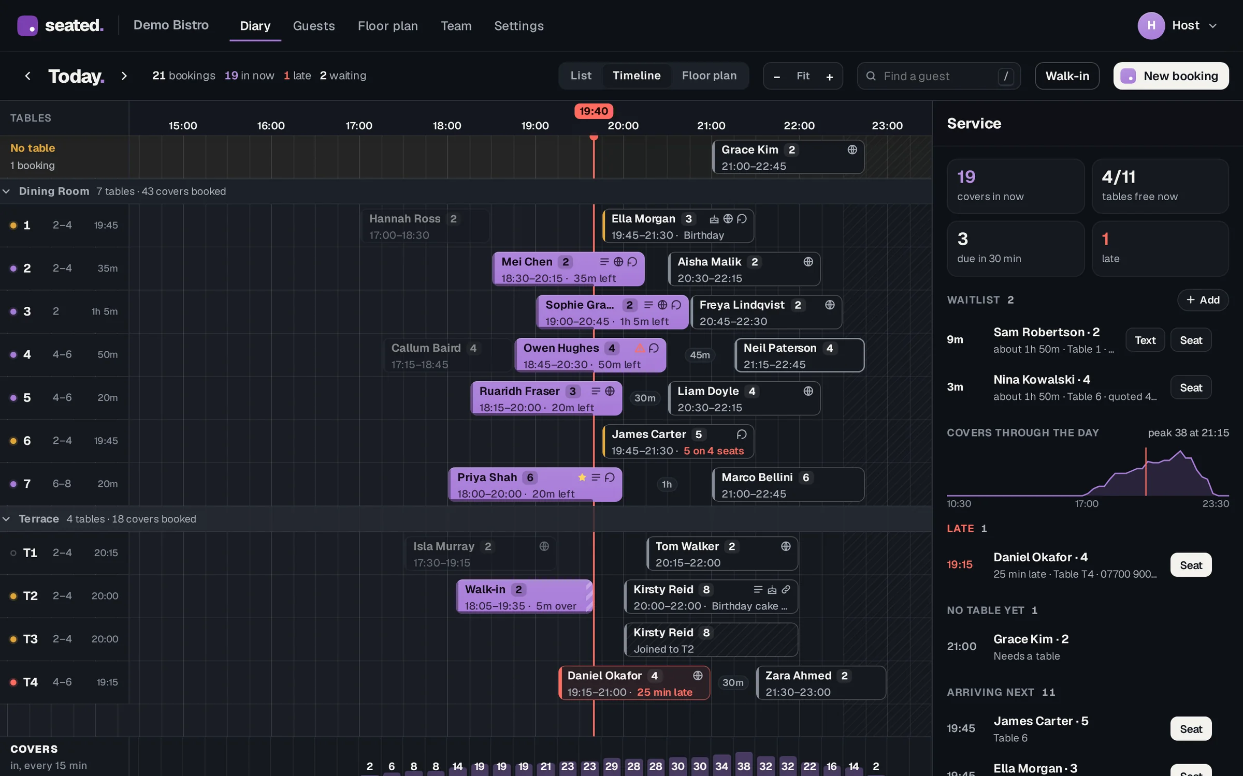The height and width of the screenshot is (776, 1243).
Task: Click globe icon on Grace Kim booking
Action: pyautogui.click(x=852, y=150)
